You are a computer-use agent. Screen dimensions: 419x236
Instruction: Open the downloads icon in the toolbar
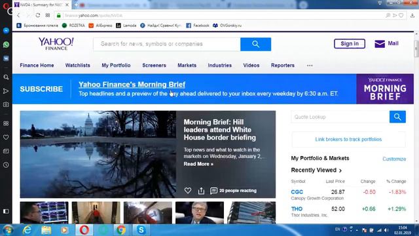[x=412, y=16]
